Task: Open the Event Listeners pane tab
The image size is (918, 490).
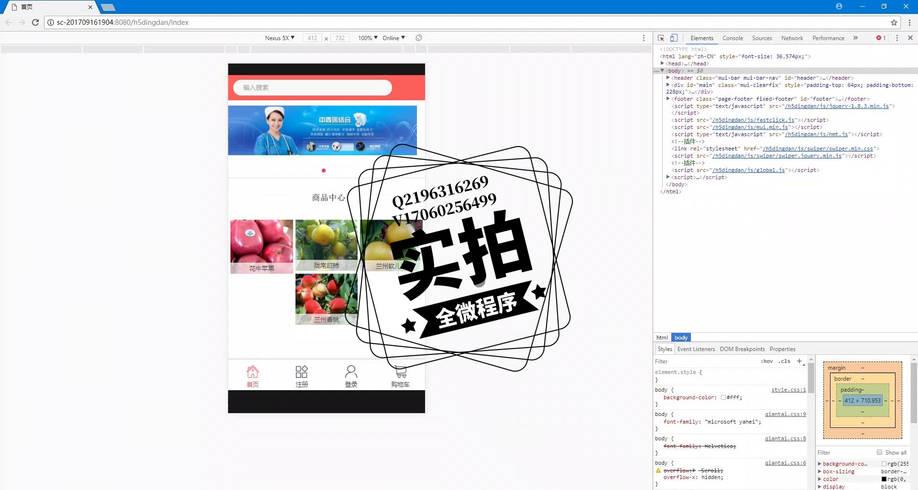Action: coord(696,349)
